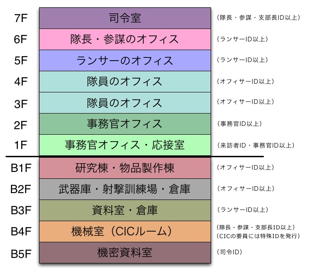Click the 来訪者ID・事務官ID以上 note

256,145
